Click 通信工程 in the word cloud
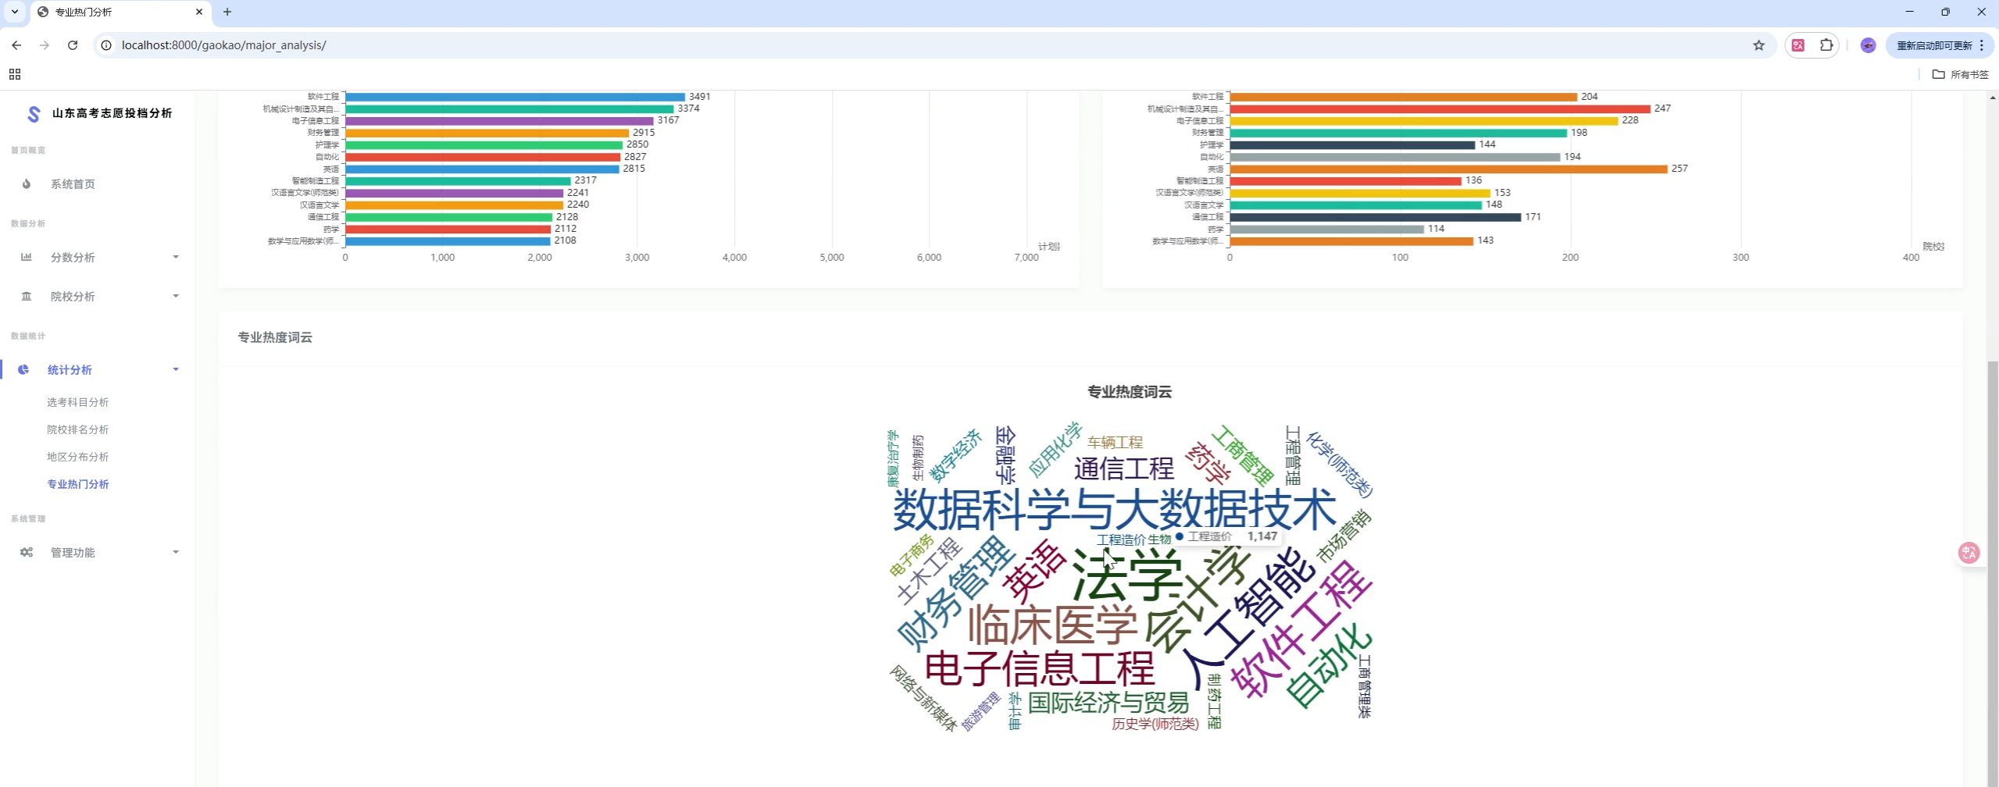 tap(1124, 469)
